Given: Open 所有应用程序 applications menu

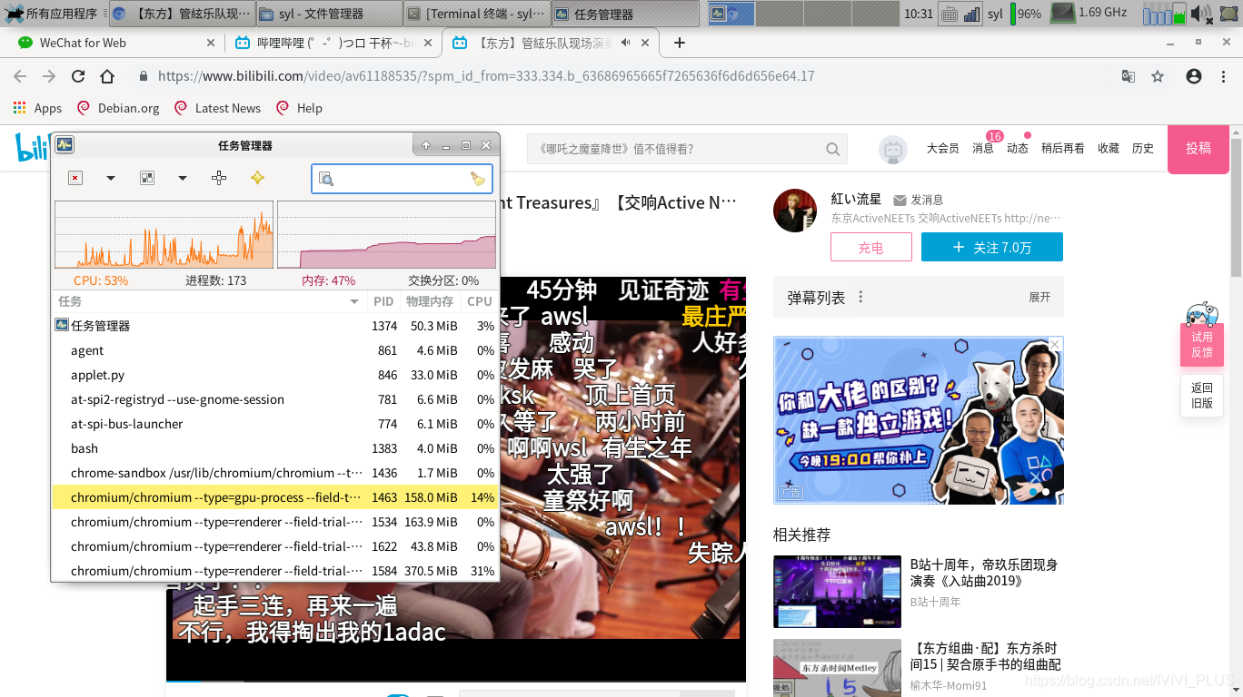Looking at the screenshot, I should click(51, 14).
